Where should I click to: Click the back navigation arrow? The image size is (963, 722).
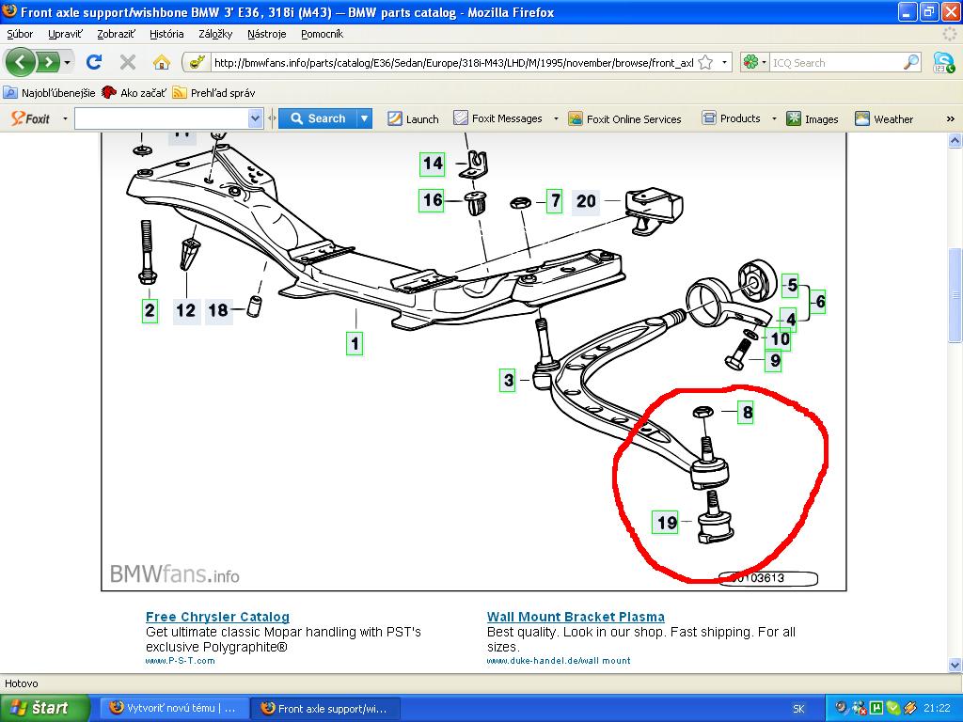coord(21,62)
